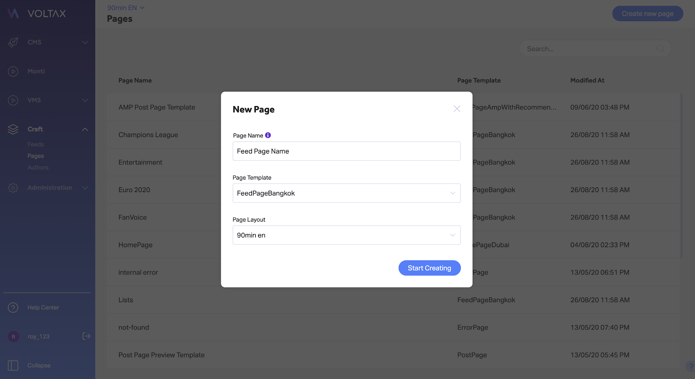Viewport: 695px width, 379px height.
Task: Click the Help Center question mark icon
Action: [x=13, y=307]
